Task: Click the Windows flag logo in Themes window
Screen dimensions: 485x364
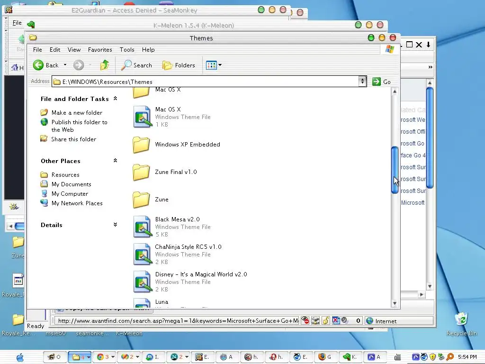Action: click(x=390, y=49)
